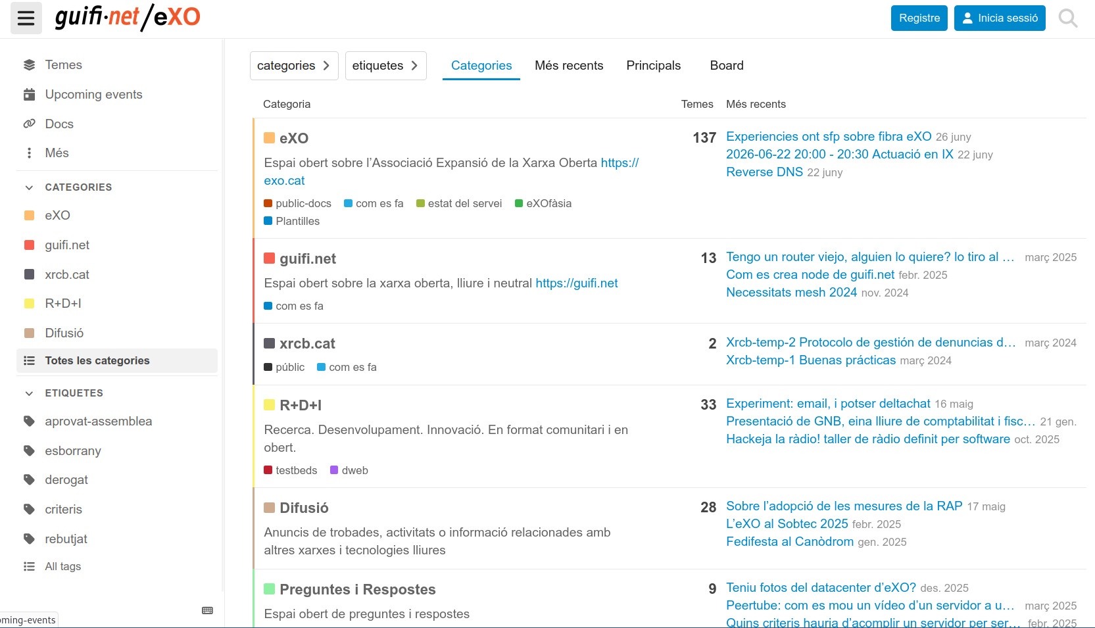Image resolution: width=1095 pixels, height=628 pixels.
Task: Click the tag icon beside rebutjat
Action: pyautogui.click(x=29, y=539)
